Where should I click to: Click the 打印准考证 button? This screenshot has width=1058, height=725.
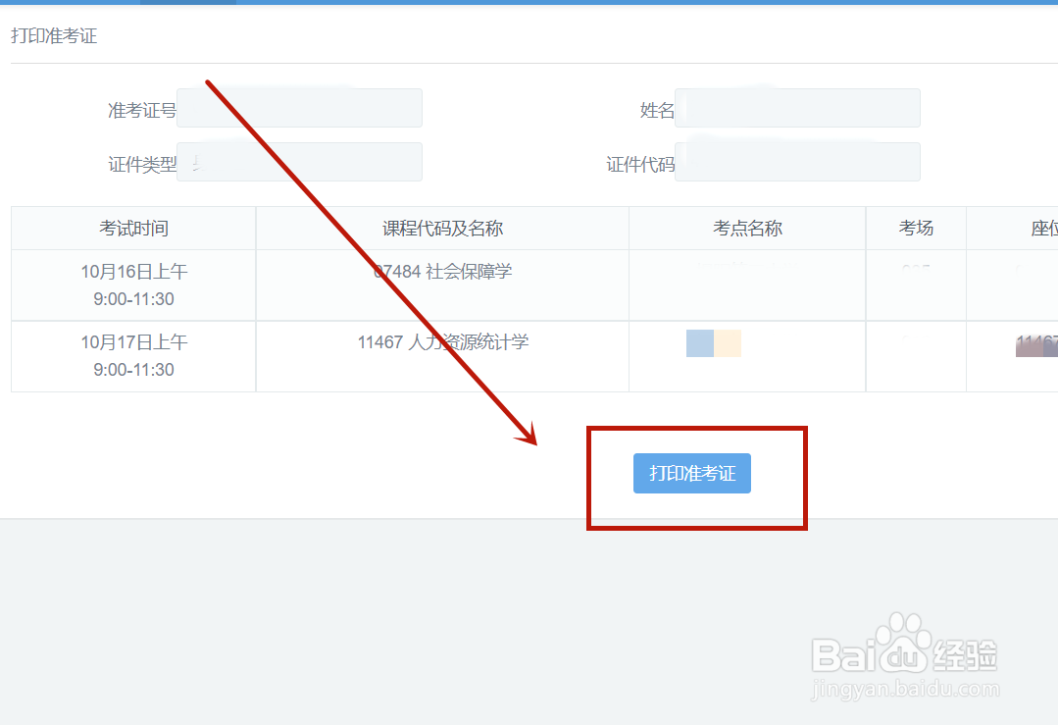691,473
